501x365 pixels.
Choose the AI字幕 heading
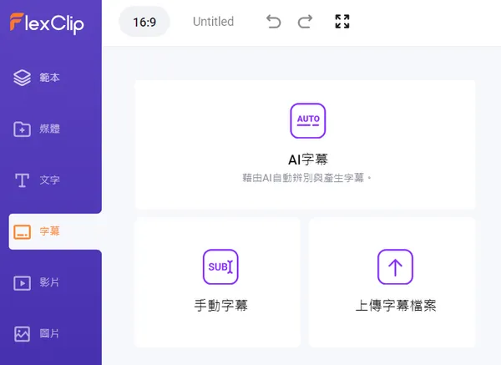308,160
